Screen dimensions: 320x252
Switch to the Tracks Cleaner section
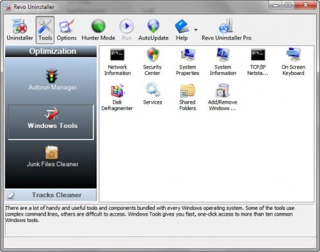coord(51,195)
